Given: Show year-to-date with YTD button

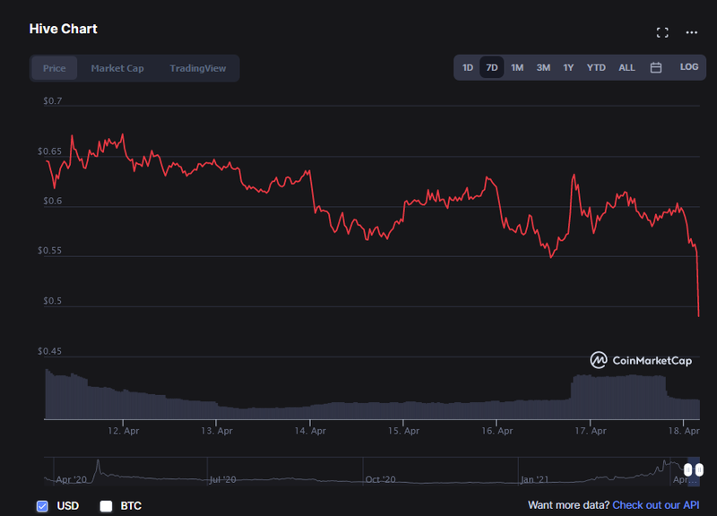Looking at the screenshot, I should click(596, 67).
